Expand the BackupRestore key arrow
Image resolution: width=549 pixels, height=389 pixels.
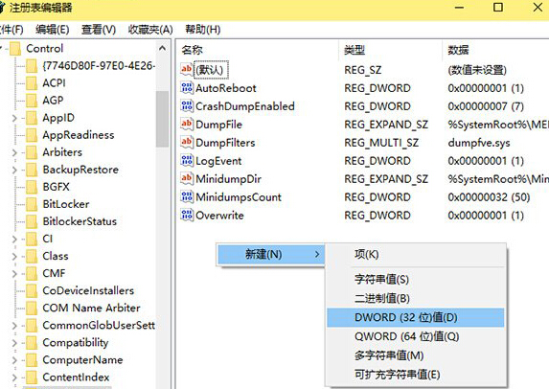point(14,170)
